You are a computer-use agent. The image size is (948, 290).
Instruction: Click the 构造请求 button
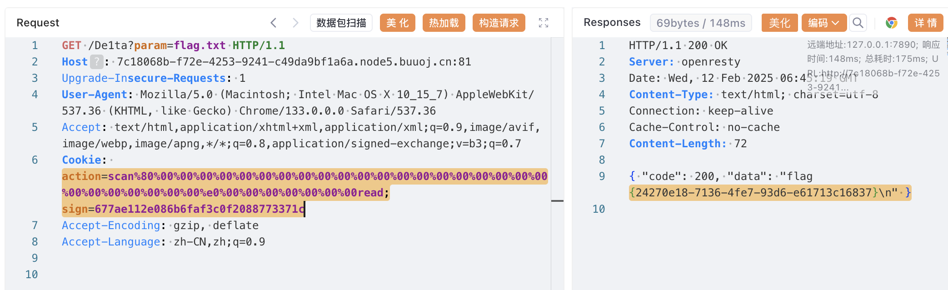pos(499,23)
